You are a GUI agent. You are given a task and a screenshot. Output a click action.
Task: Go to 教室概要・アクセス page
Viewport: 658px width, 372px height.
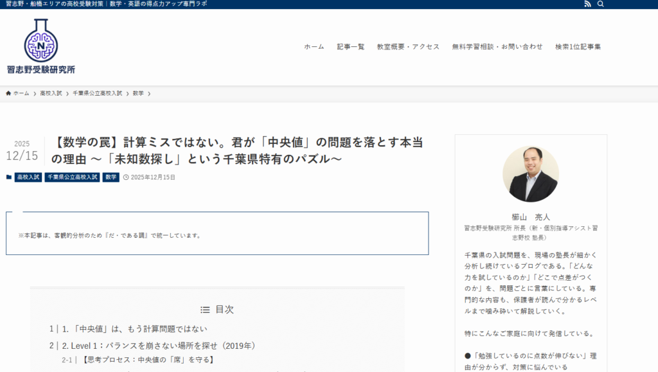(x=408, y=47)
